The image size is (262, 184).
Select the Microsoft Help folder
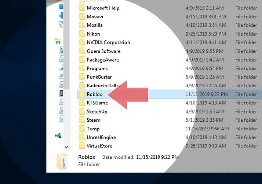click(103, 8)
